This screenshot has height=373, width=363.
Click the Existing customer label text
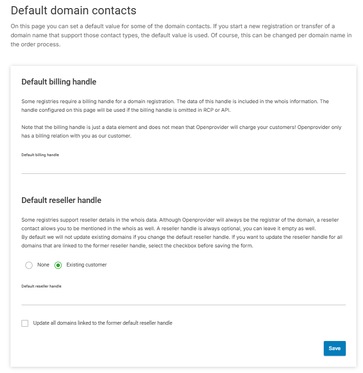click(x=87, y=265)
